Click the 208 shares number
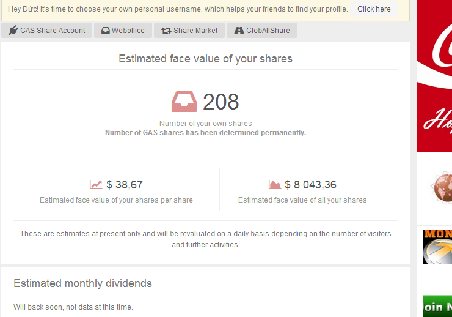This screenshot has width=452, height=317. coord(221,102)
